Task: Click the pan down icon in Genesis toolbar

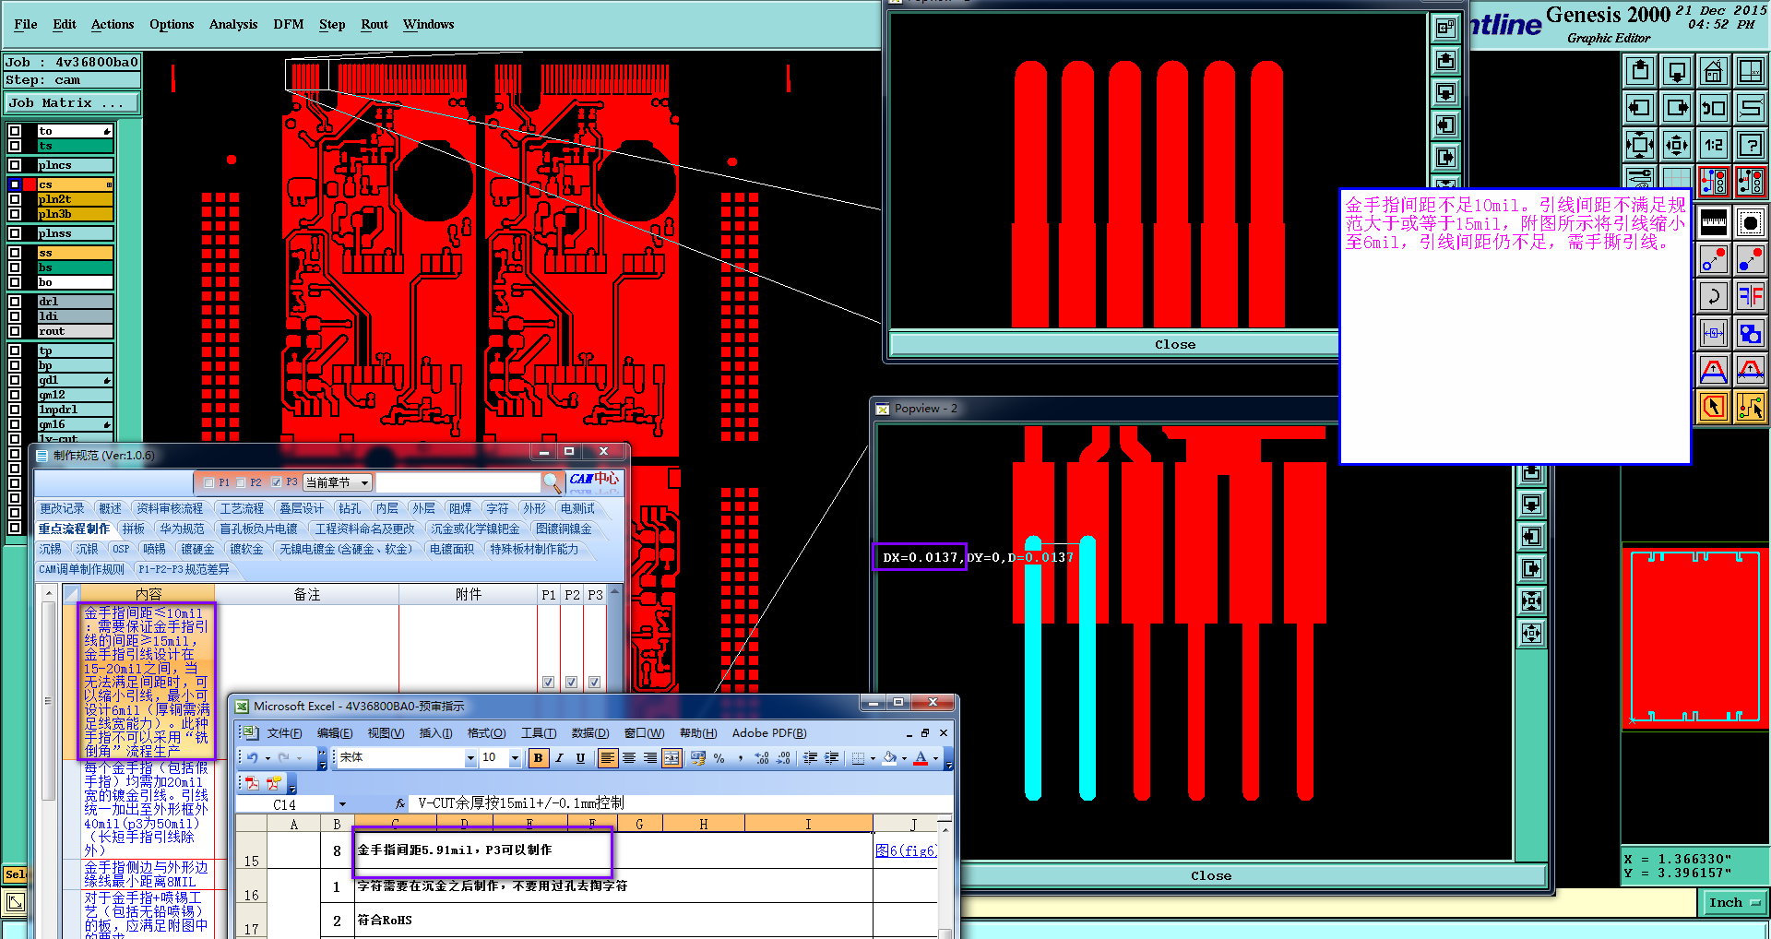Action: [1677, 71]
